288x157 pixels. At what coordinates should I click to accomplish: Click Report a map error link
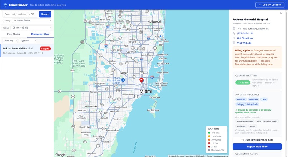tap(220, 156)
